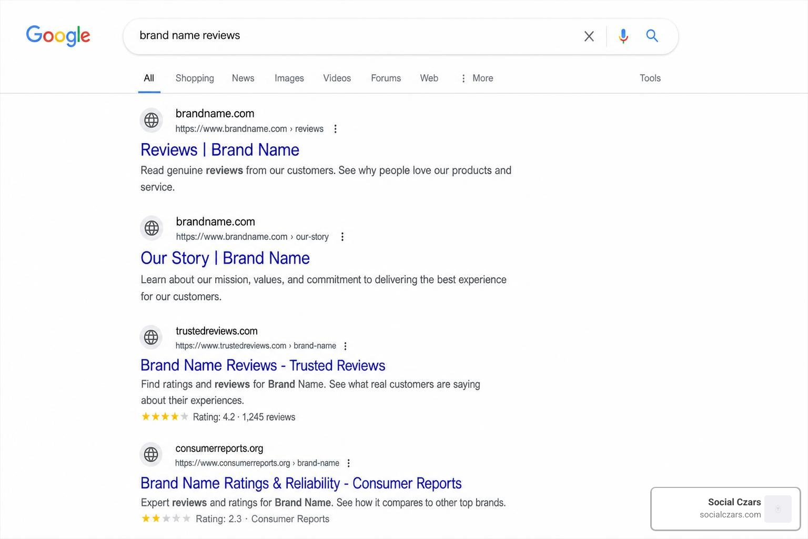Select the Web tab
Screen dimensions: 808x539
429,78
